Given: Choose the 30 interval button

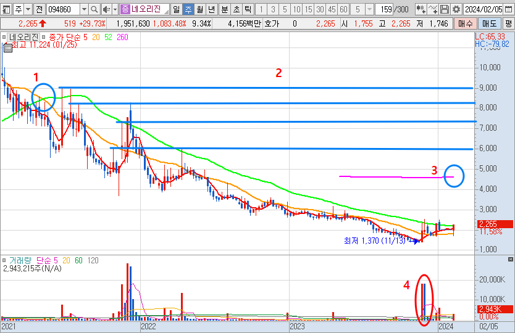Looking at the screenshot, I should click(320, 9).
